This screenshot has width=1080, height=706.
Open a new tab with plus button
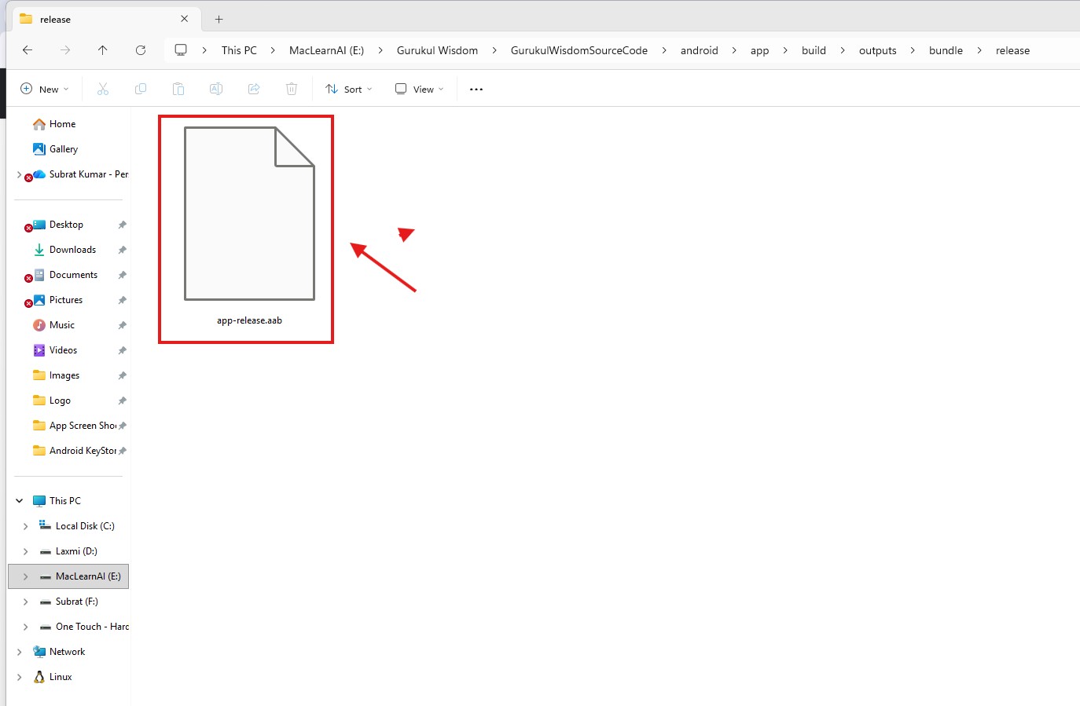[x=219, y=20]
